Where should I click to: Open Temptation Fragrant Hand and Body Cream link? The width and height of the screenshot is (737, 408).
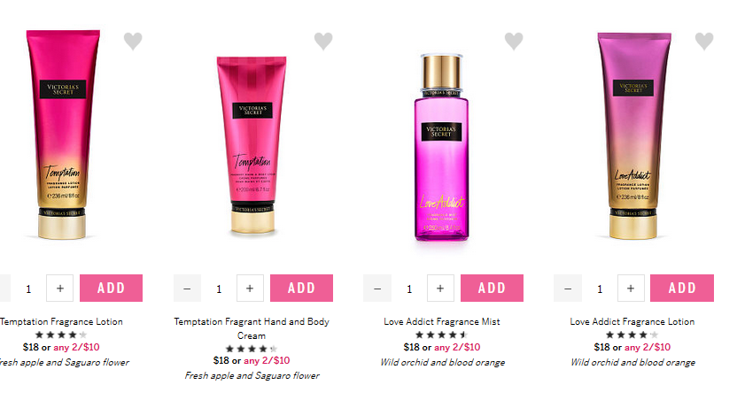[252, 328]
